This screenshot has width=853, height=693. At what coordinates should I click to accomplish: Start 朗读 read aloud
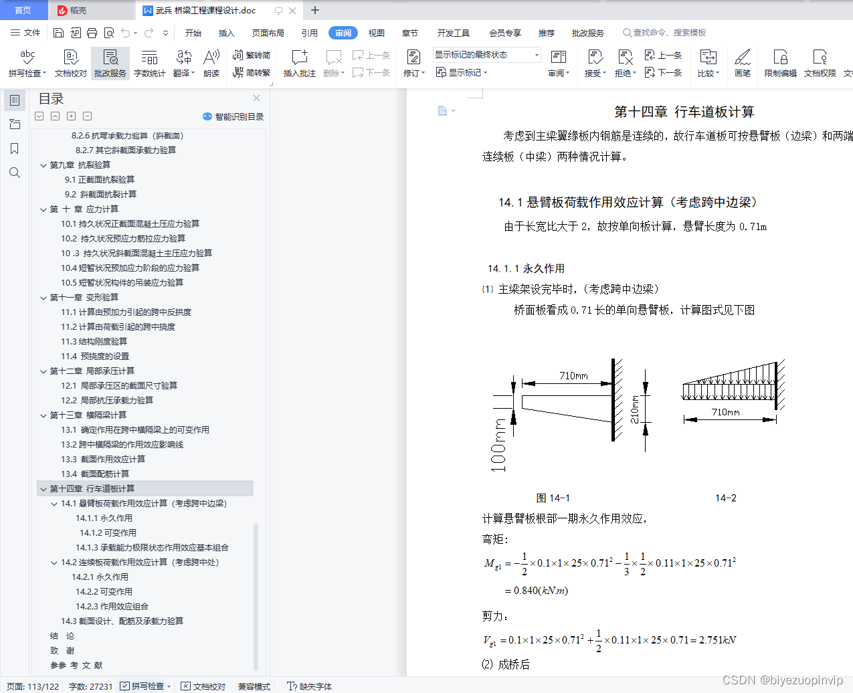click(211, 64)
